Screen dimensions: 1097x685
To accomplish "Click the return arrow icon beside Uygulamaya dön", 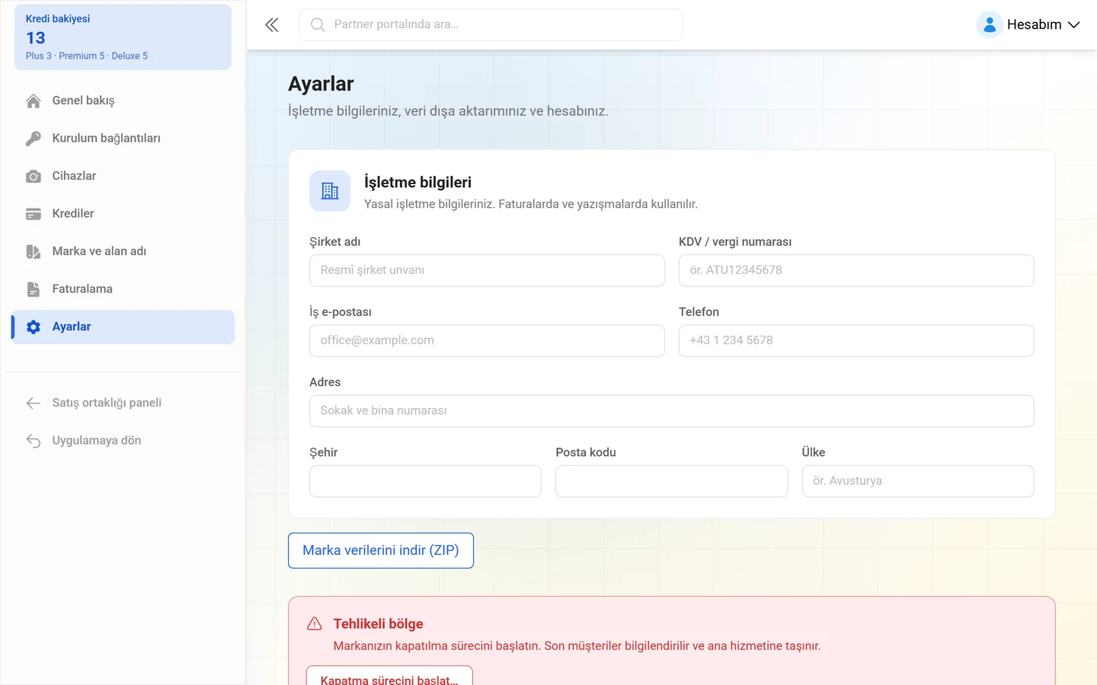I will point(34,441).
